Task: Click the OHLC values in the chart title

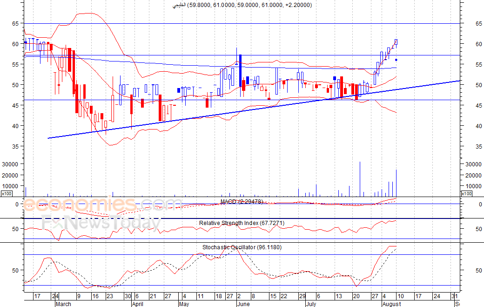Action: pyautogui.click(x=249, y=5)
